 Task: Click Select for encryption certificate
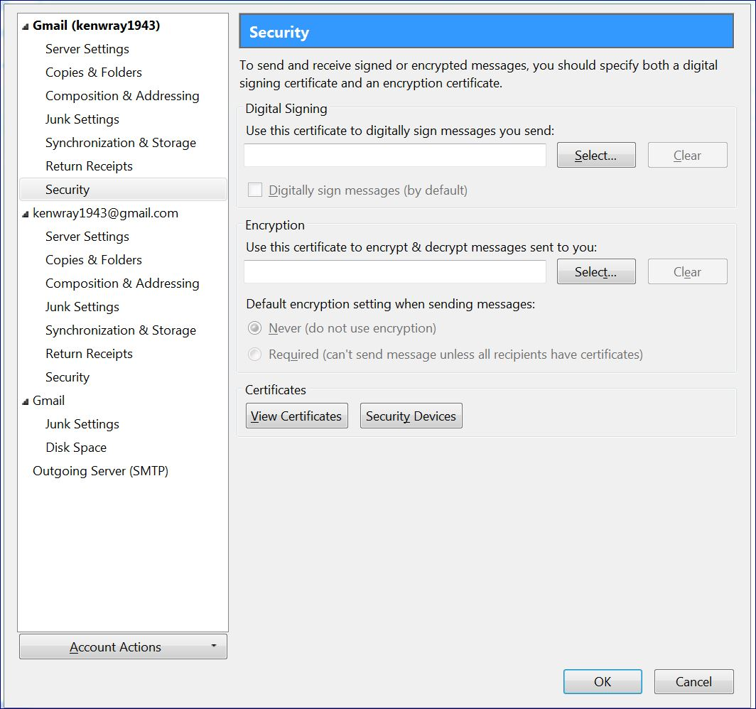[595, 272]
